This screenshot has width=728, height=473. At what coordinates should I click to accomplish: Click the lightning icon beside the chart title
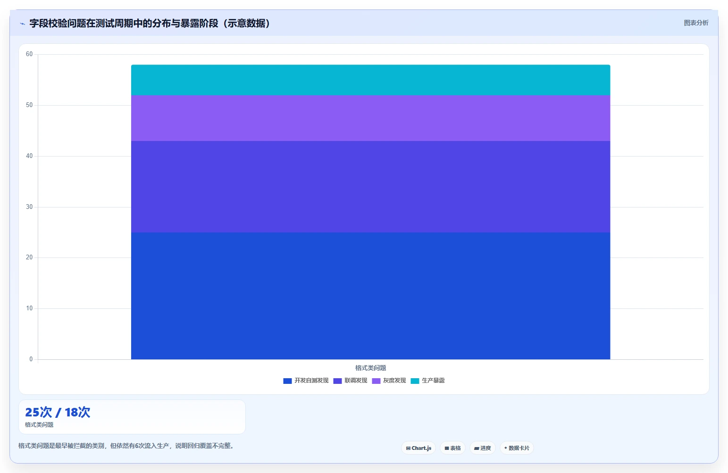[x=22, y=24]
